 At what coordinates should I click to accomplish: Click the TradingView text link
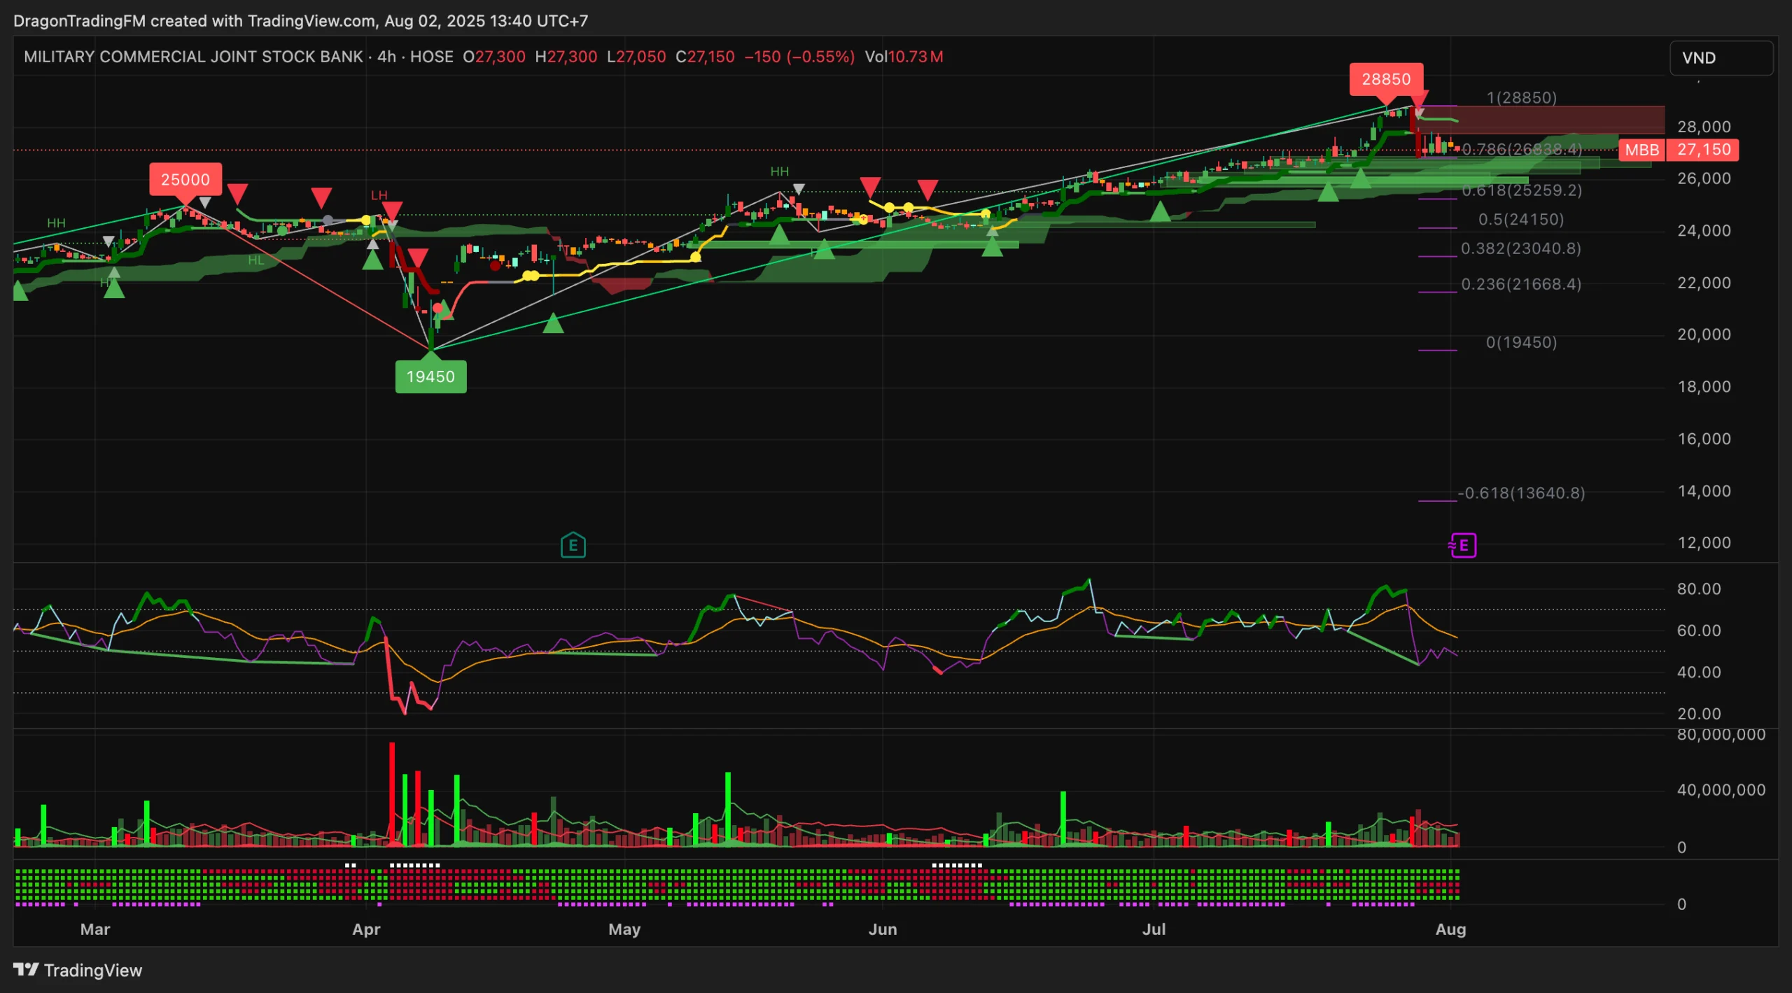(x=92, y=970)
